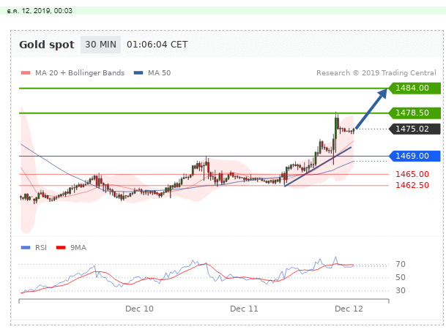Click the 1465.00 support level label

[412, 174]
